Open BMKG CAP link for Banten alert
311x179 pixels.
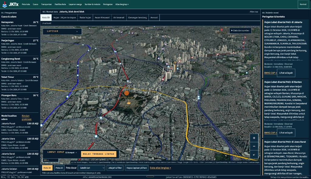click(270, 133)
